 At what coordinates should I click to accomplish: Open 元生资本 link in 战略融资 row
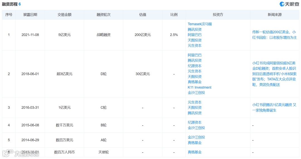point(195,45)
